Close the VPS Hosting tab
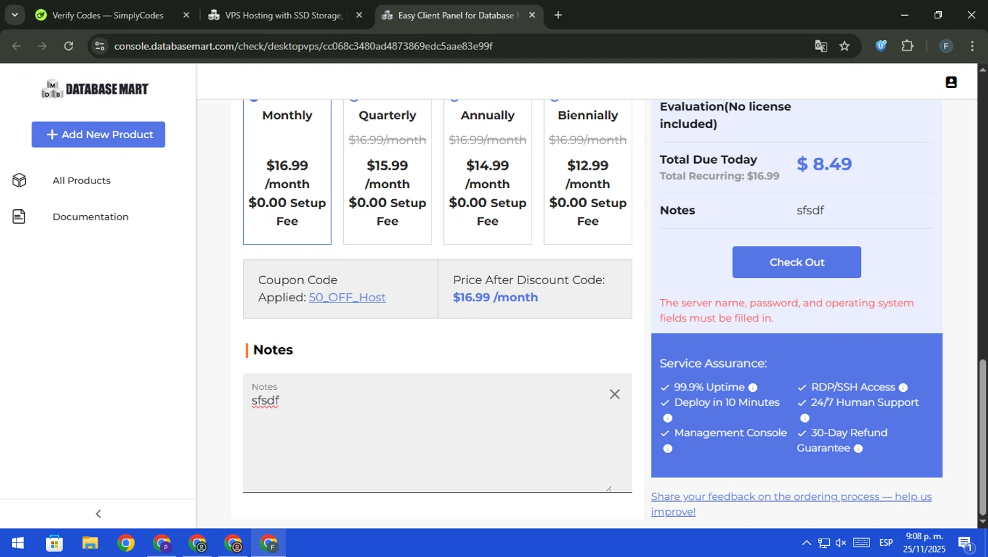The image size is (988, 557). tap(359, 15)
